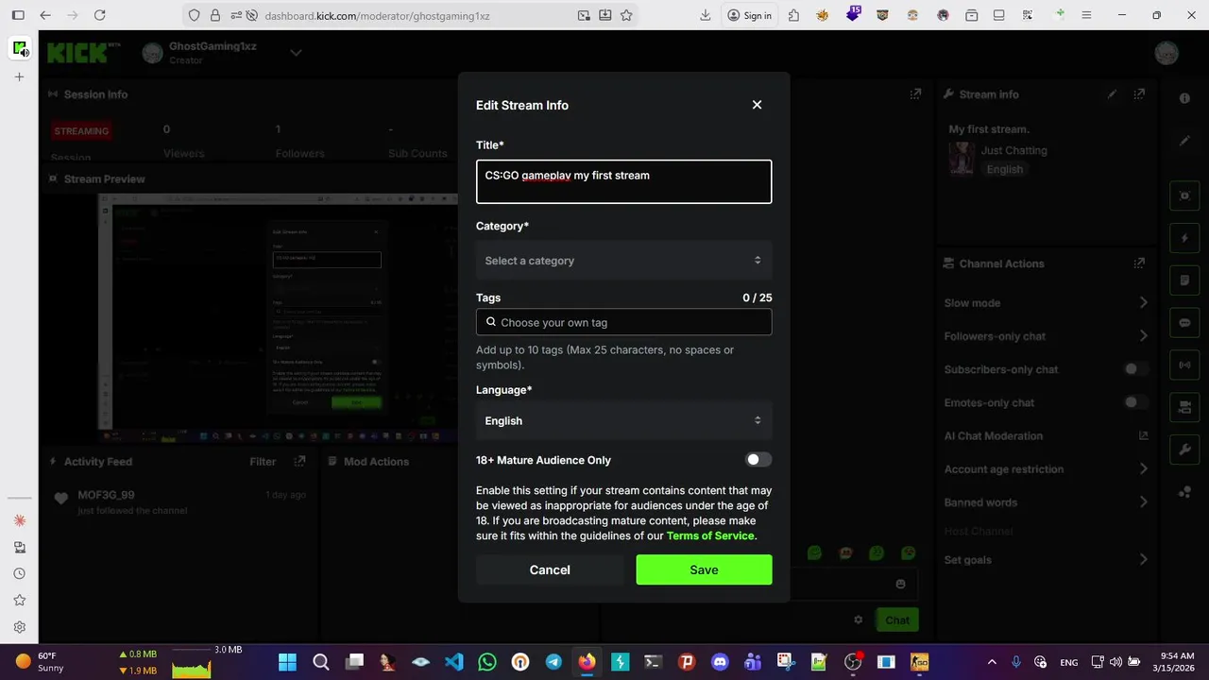Open AI Chat Moderation external link
Image resolution: width=1209 pixels, height=680 pixels.
[x=1143, y=435]
